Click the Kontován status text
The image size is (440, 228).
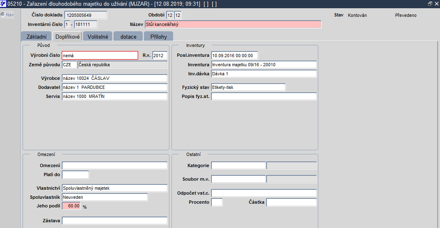[x=357, y=16]
